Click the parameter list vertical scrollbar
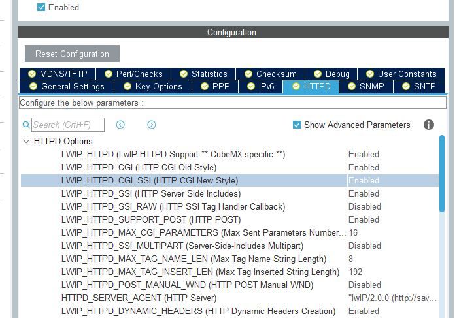Image resolution: width=457 pixels, height=318 pixels. pos(442,174)
